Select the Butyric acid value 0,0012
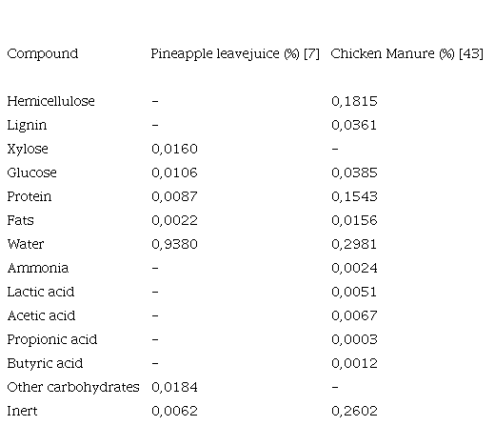495x426 pixels. [354, 363]
